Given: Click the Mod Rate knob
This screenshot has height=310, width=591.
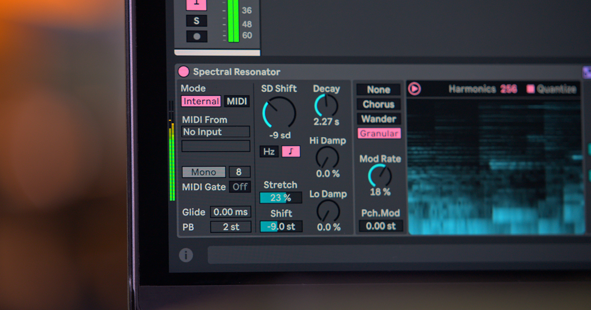Looking at the screenshot, I should coord(380,176).
